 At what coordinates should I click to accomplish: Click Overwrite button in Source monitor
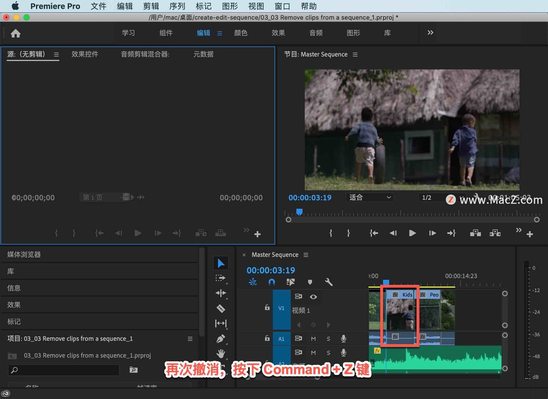pyautogui.click(x=220, y=233)
